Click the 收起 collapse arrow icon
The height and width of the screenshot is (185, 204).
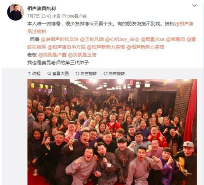click(x=29, y=74)
